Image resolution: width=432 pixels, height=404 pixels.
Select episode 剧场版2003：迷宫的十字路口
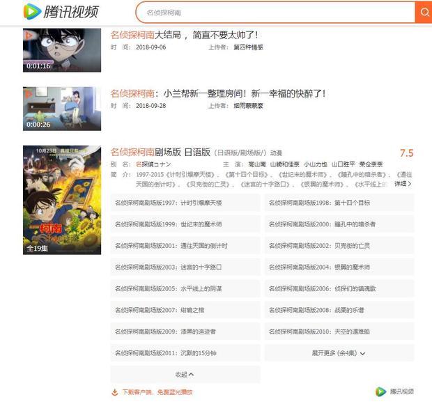(x=185, y=267)
